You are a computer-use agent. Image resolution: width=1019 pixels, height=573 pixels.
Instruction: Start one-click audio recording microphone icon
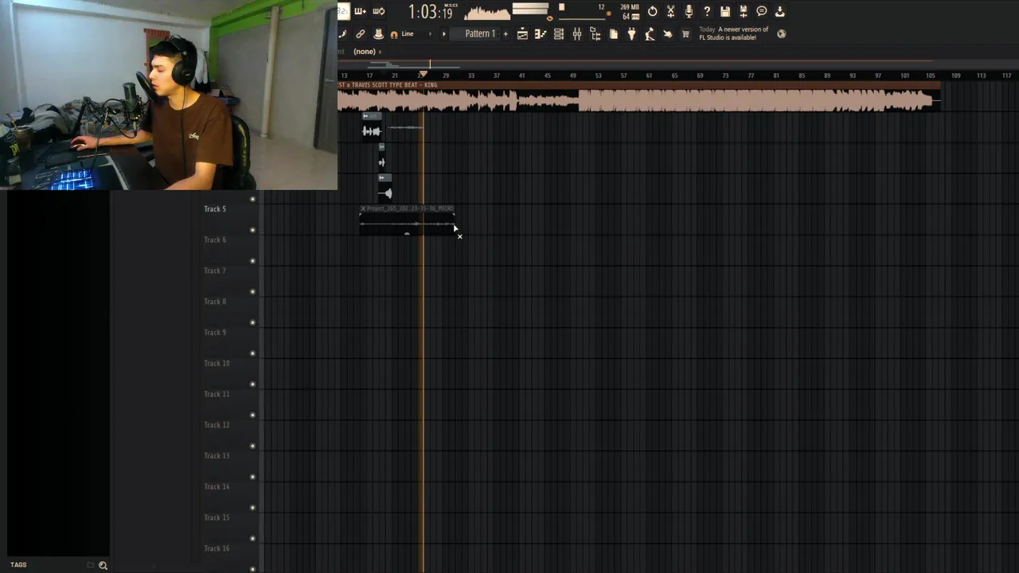pos(689,11)
